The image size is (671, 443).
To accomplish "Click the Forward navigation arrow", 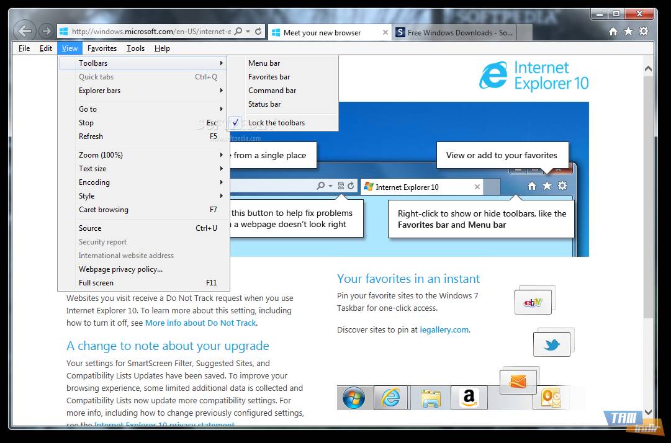I will point(46,31).
